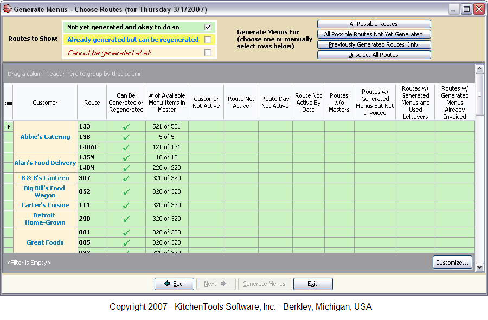Click the grid column chooser icon
Viewport: 488px width, 320px height.
point(9,103)
